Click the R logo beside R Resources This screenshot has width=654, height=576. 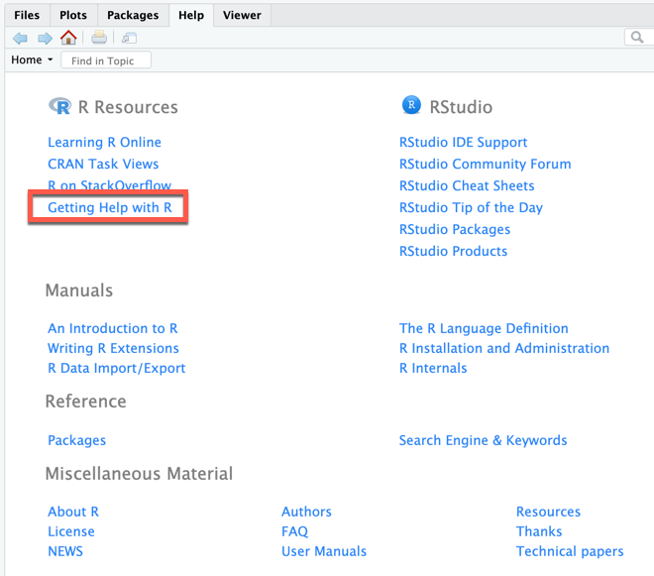click(x=60, y=106)
